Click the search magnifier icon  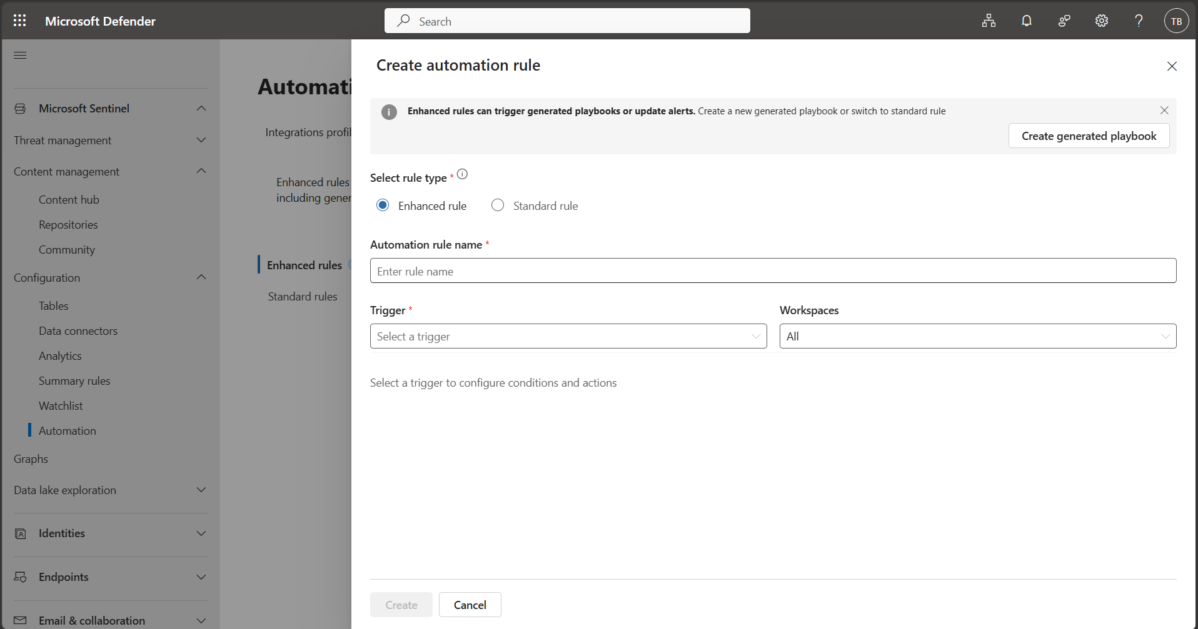pyautogui.click(x=403, y=21)
